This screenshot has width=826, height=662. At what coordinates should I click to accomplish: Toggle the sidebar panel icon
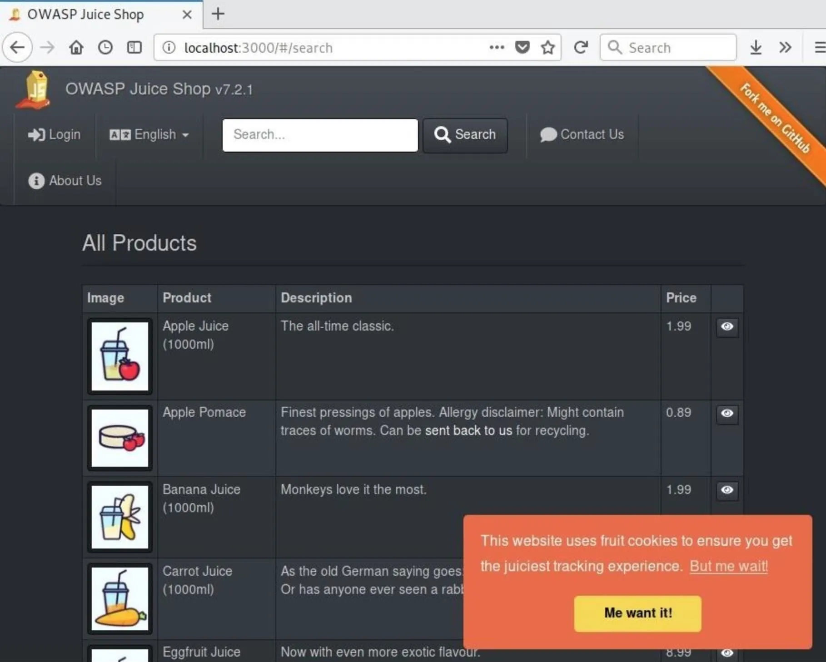[134, 47]
